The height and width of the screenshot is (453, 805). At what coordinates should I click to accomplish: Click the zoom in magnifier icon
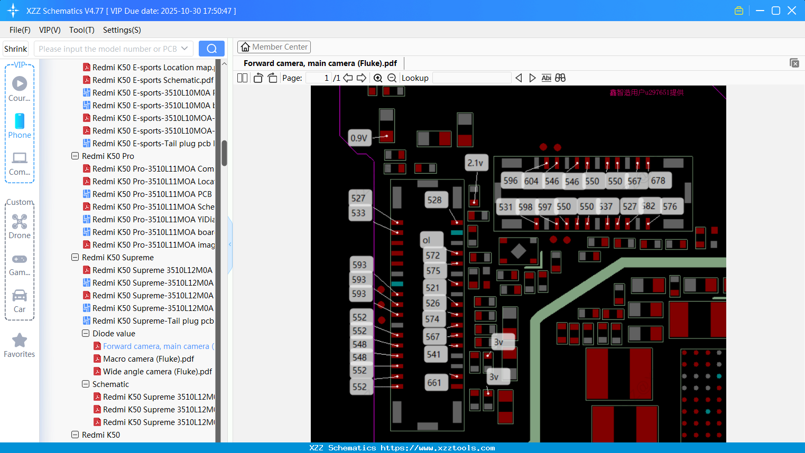pos(378,78)
